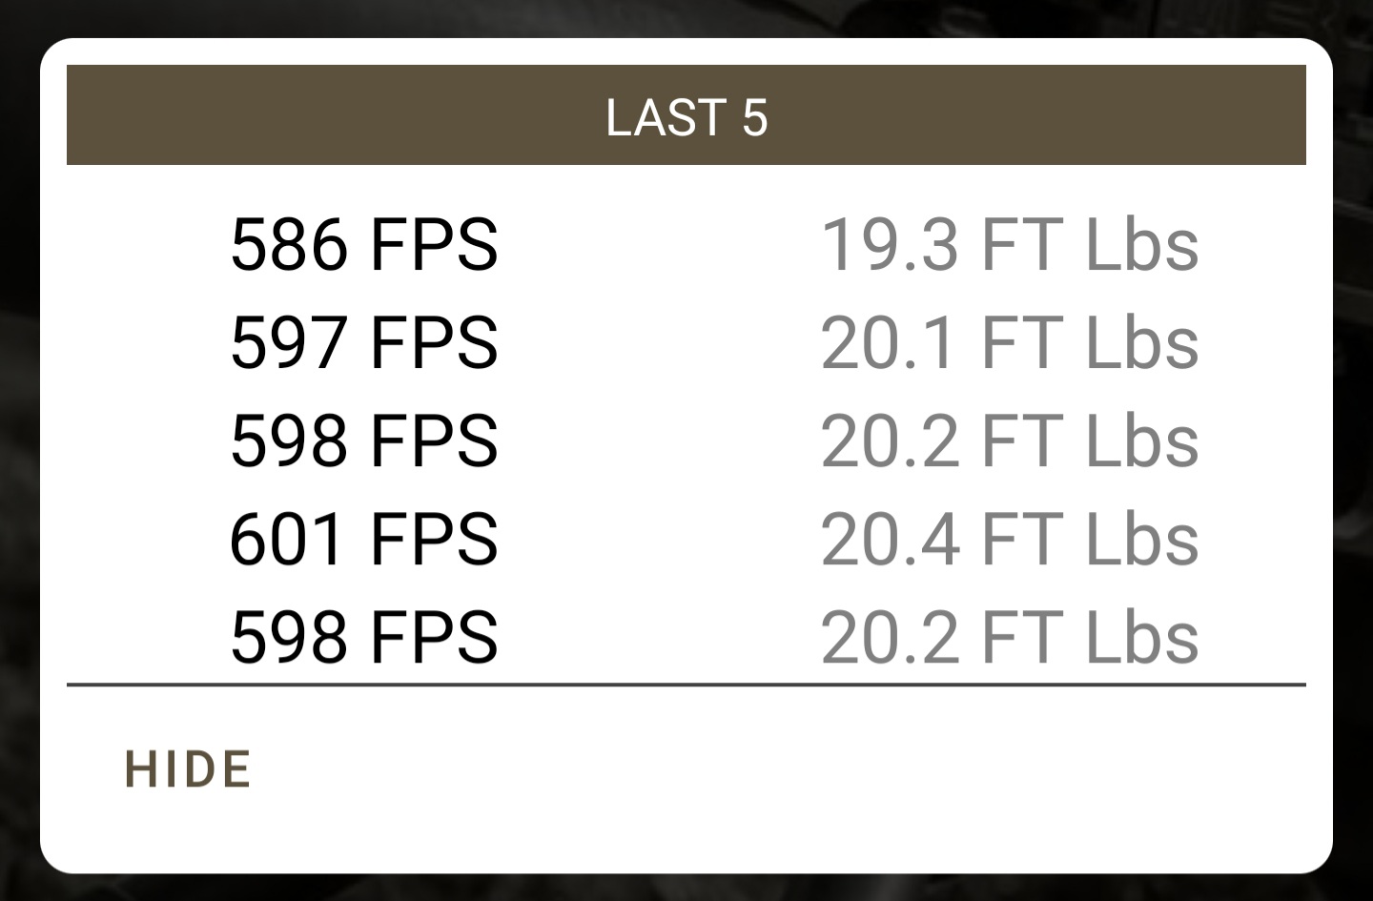Image resolution: width=1373 pixels, height=901 pixels.
Task: Select the 20.4 FT Lbs energy value
Action: (x=1010, y=540)
